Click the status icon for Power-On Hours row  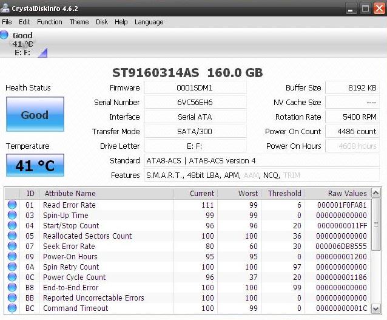tap(12, 256)
